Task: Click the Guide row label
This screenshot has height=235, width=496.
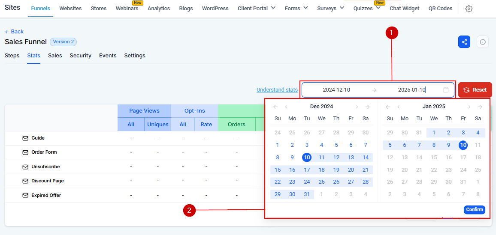Action: pyautogui.click(x=38, y=138)
